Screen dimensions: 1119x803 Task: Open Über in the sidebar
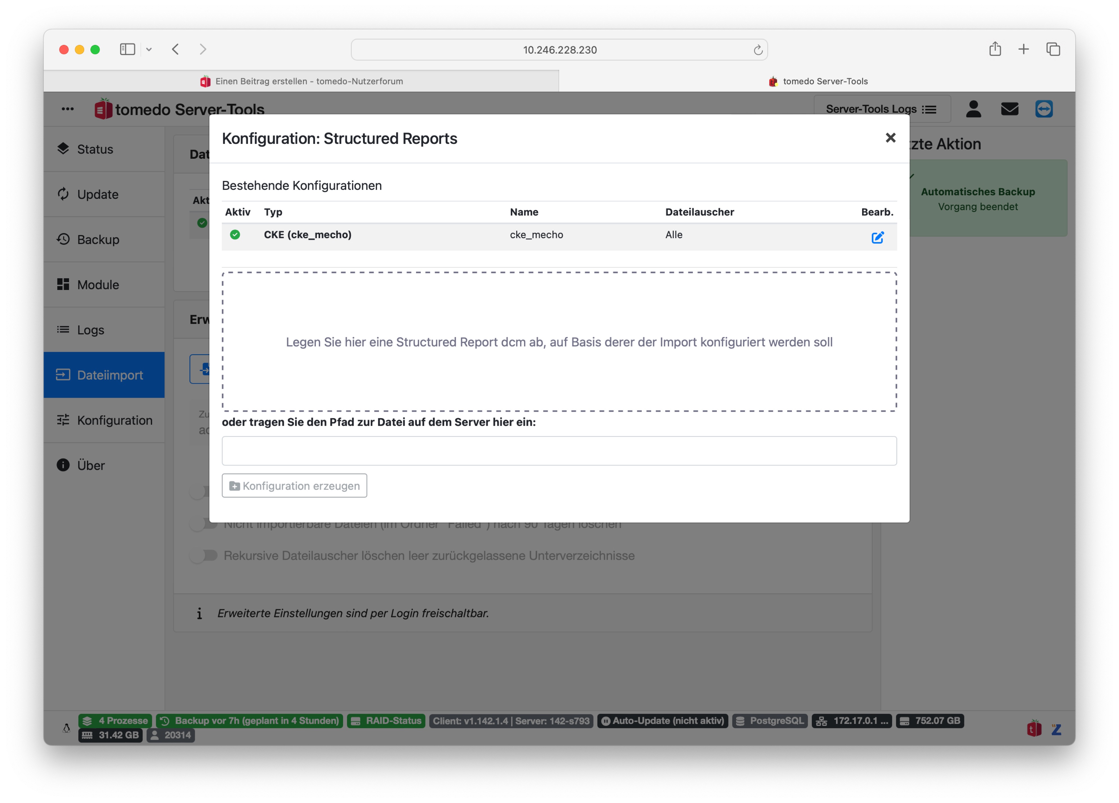104,465
